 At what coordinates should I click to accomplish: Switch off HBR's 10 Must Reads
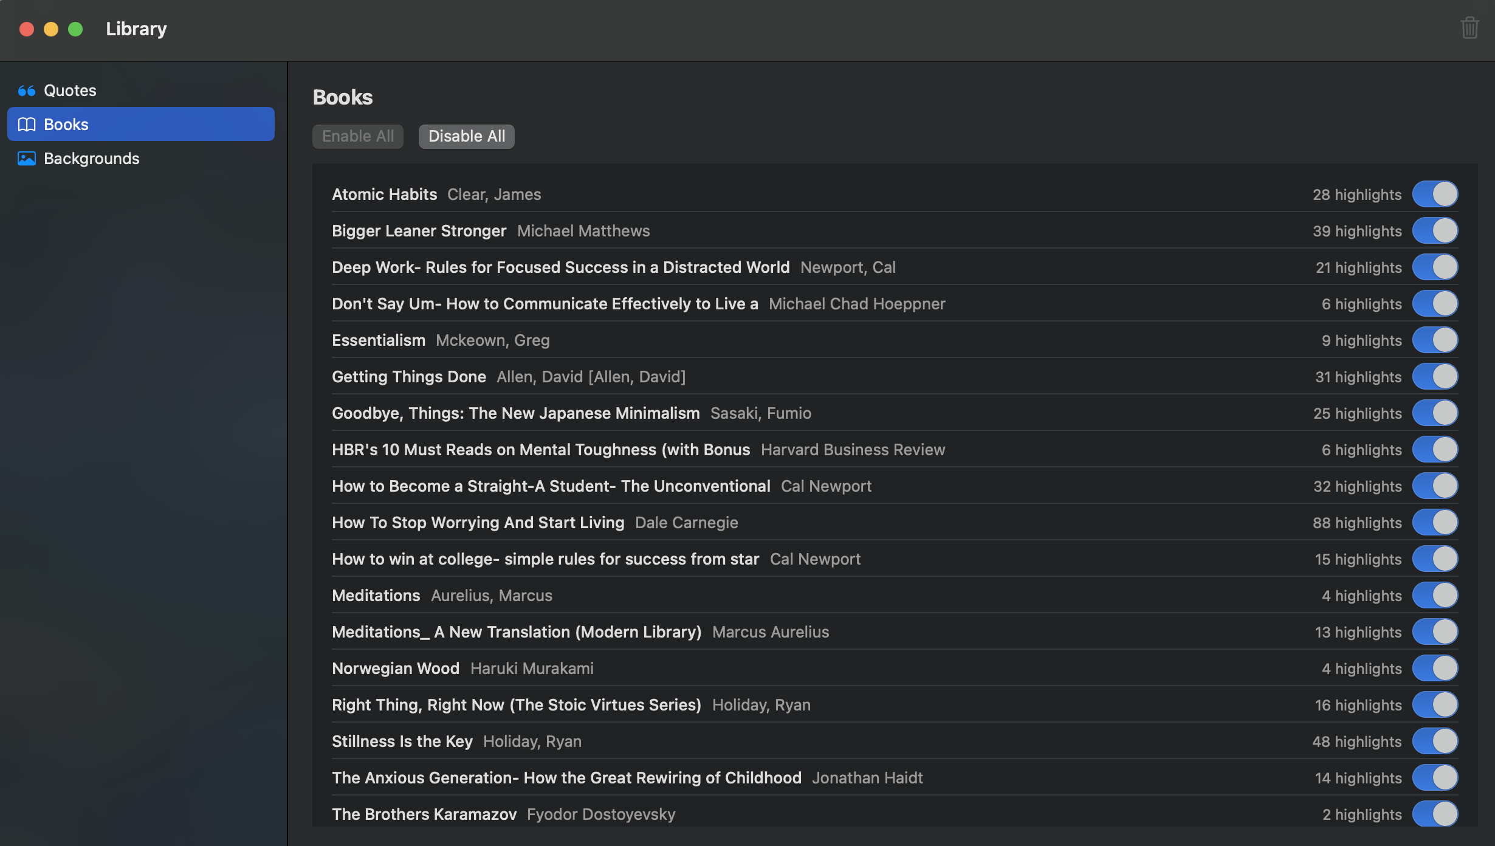pyautogui.click(x=1435, y=450)
